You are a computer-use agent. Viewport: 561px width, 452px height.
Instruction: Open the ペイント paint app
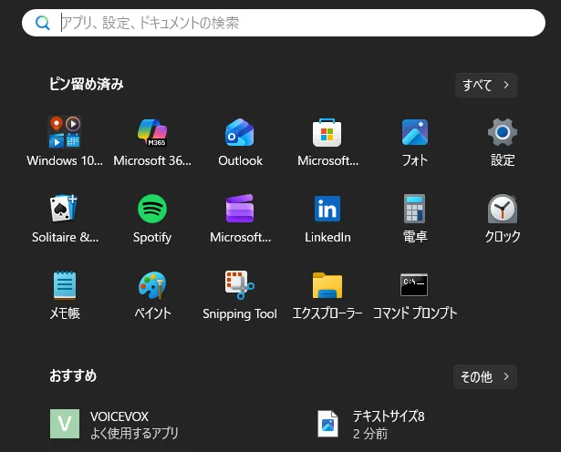(152, 285)
